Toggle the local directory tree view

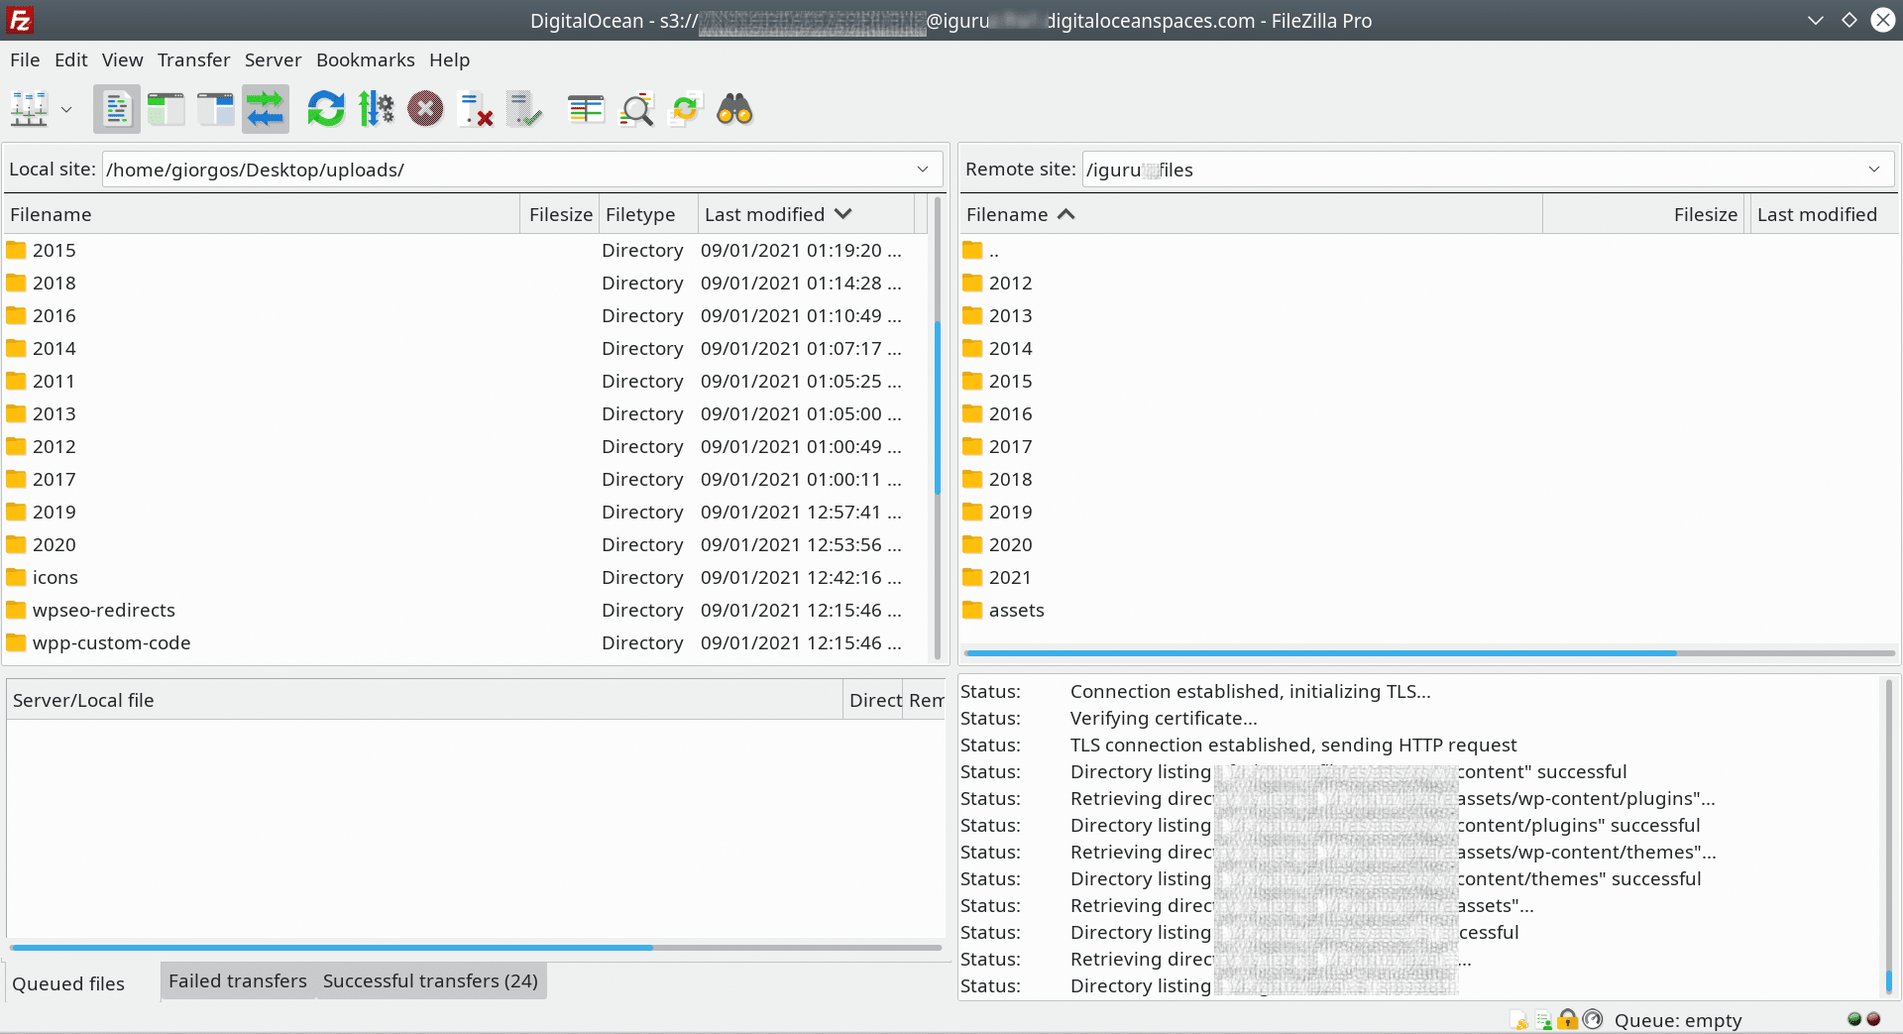coord(167,109)
